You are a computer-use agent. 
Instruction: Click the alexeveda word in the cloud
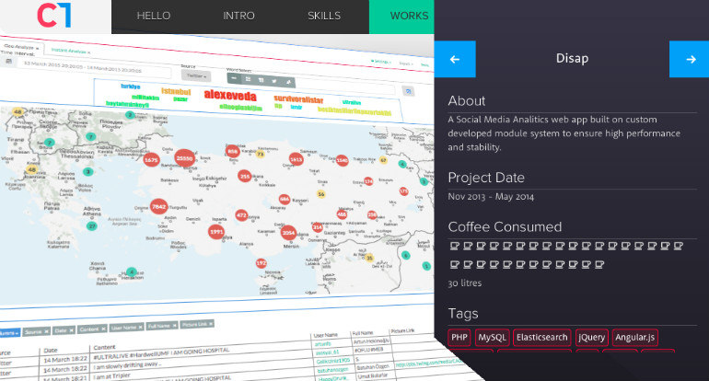pyautogui.click(x=230, y=96)
